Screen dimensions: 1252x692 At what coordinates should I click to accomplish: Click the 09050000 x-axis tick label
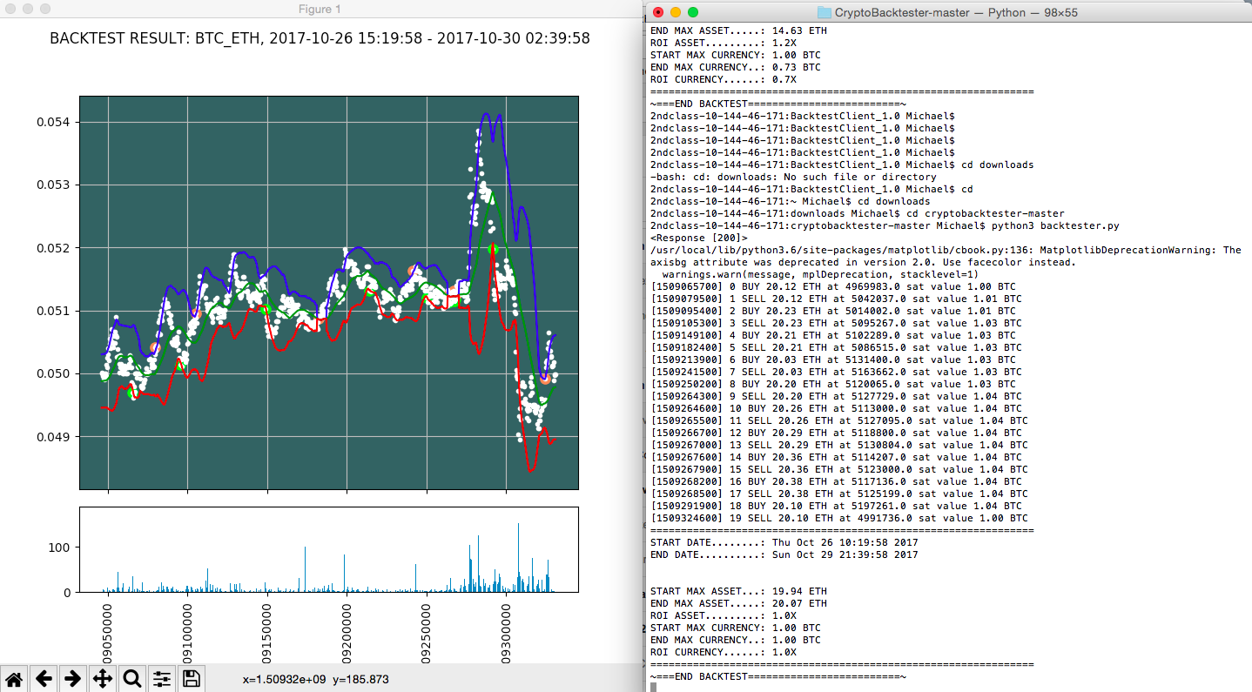pyautogui.click(x=107, y=632)
